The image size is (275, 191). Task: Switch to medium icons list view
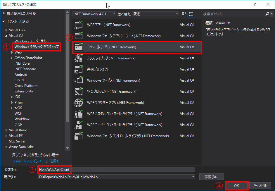(x=191, y=14)
